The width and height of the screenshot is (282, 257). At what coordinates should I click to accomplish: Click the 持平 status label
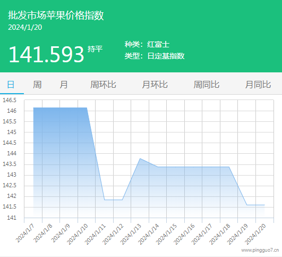click(95, 49)
